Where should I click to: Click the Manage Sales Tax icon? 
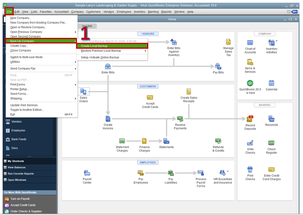(228, 42)
